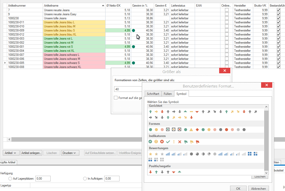Toggle Online checkbox for Unsere tolle Jeans blau S
285x191 pixels.
click(x=227, y=30)
